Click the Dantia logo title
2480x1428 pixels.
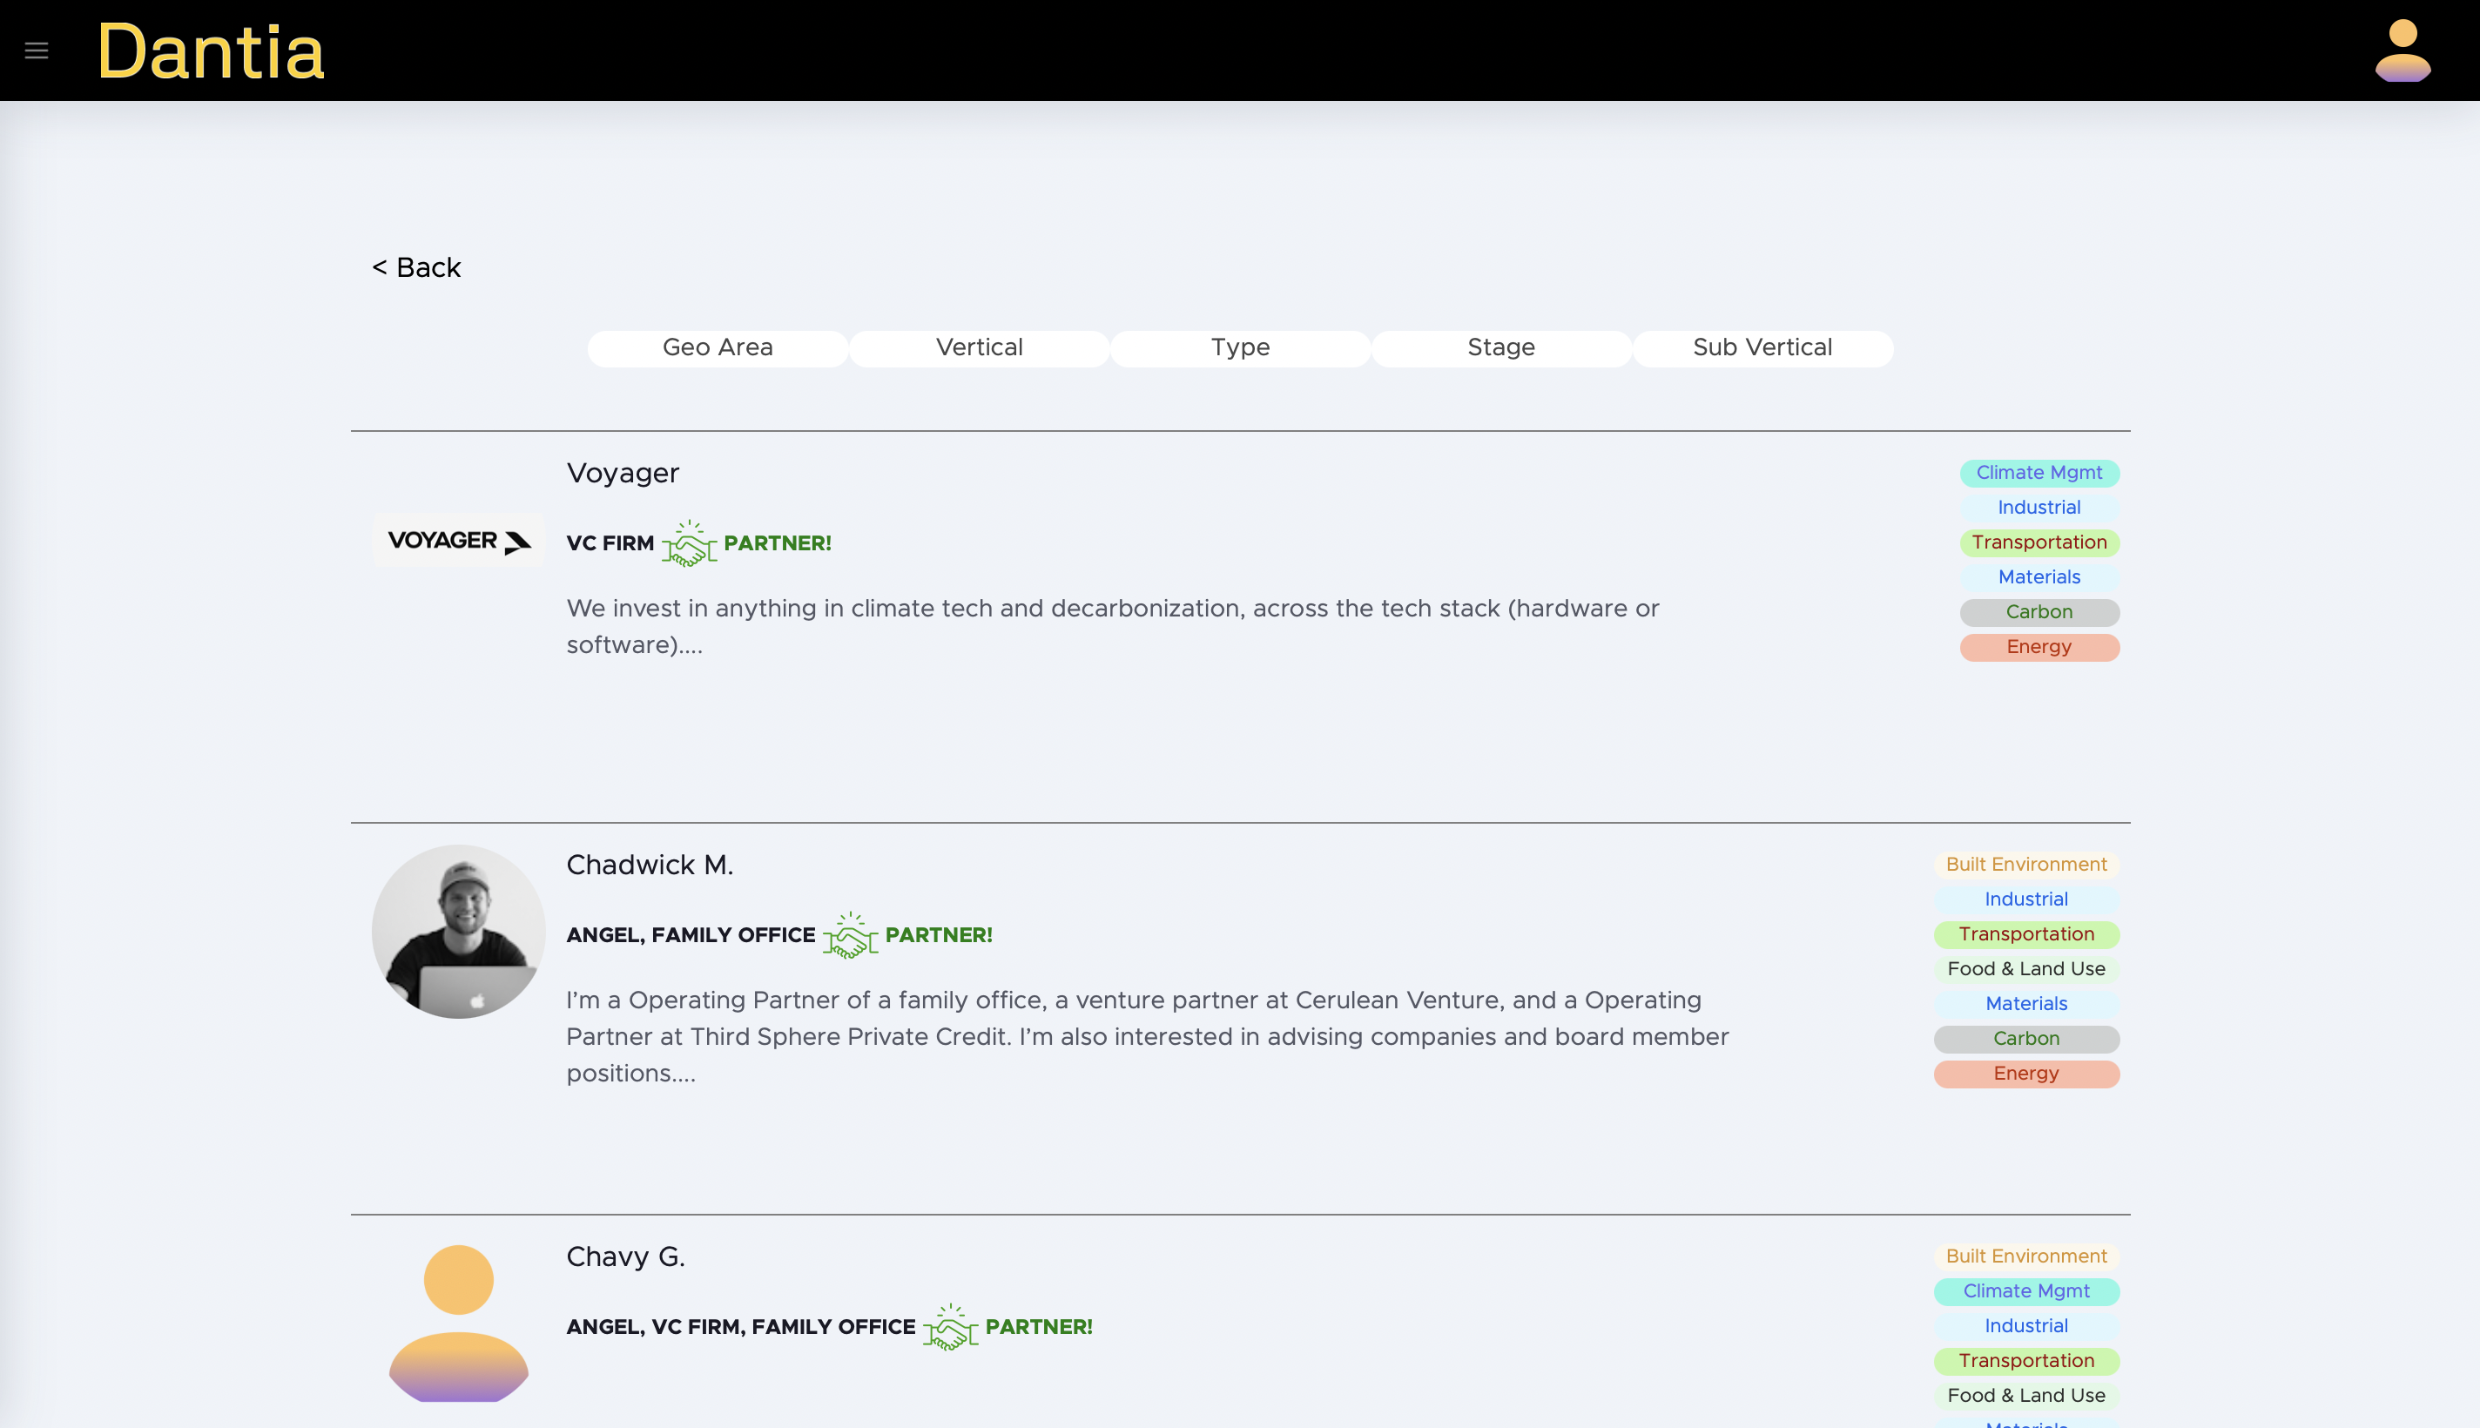click(x=210, y=51)
